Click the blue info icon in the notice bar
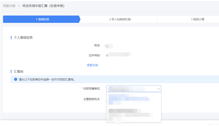The height and width of the screenshot is (126, 219). point(16,80)
